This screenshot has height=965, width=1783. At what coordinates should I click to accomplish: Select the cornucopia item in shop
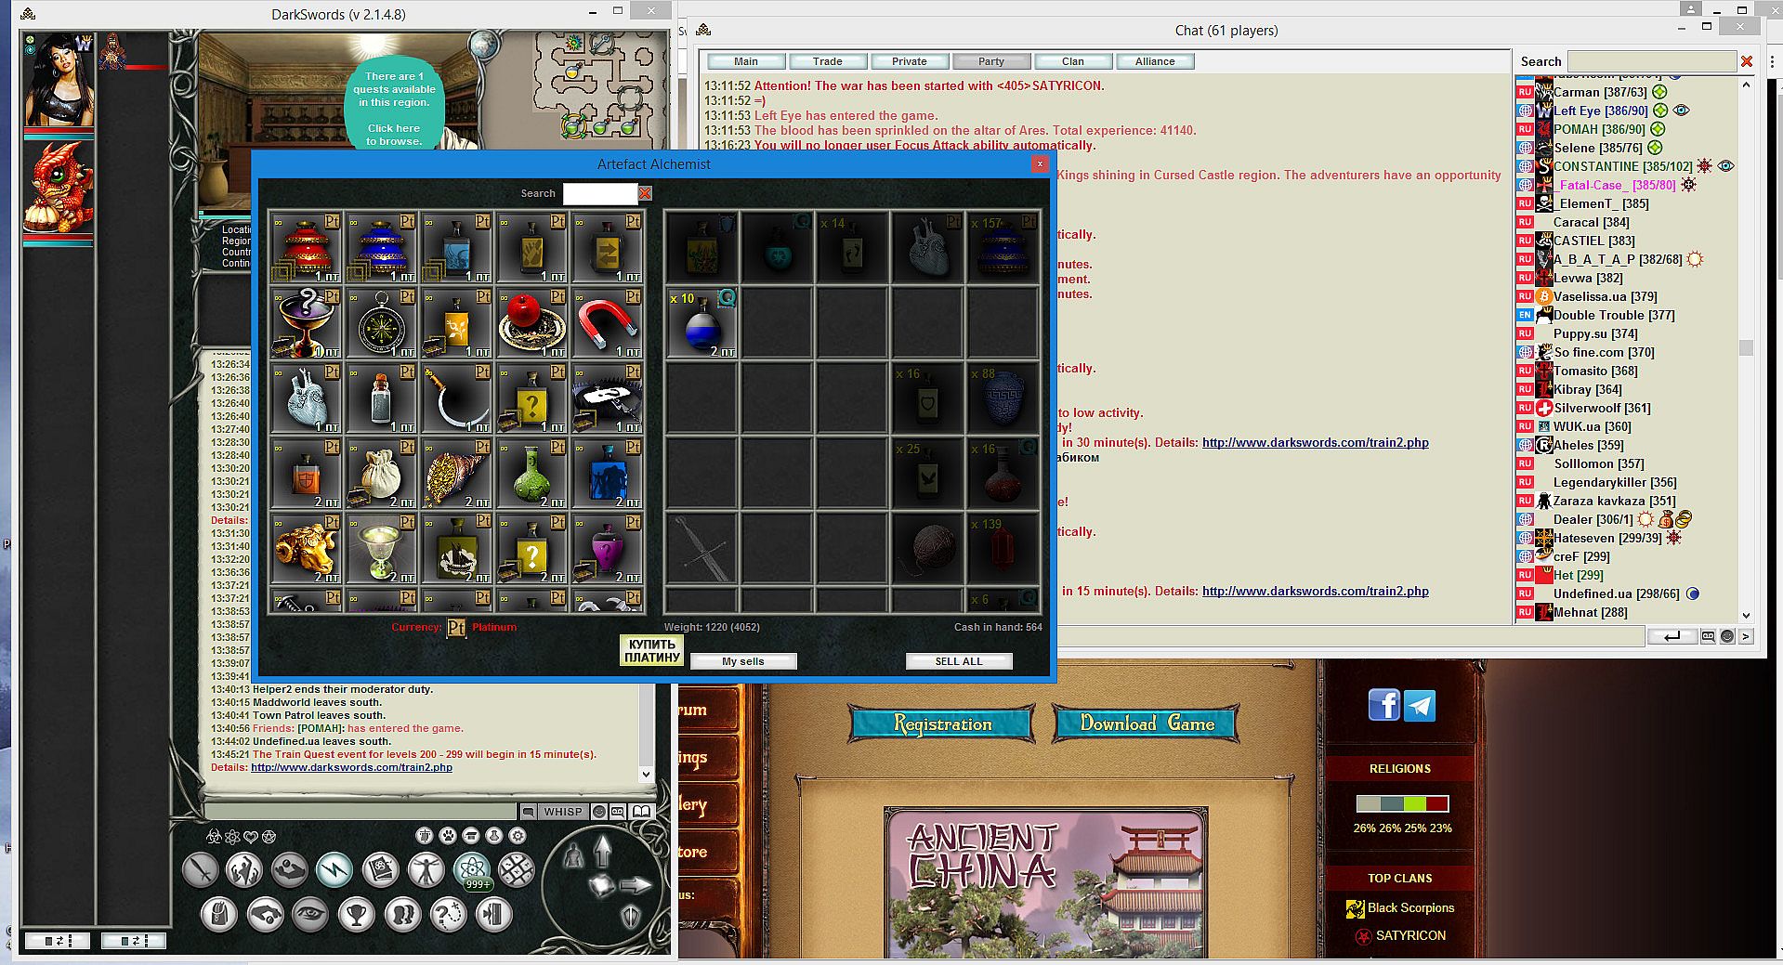(456, 473)
